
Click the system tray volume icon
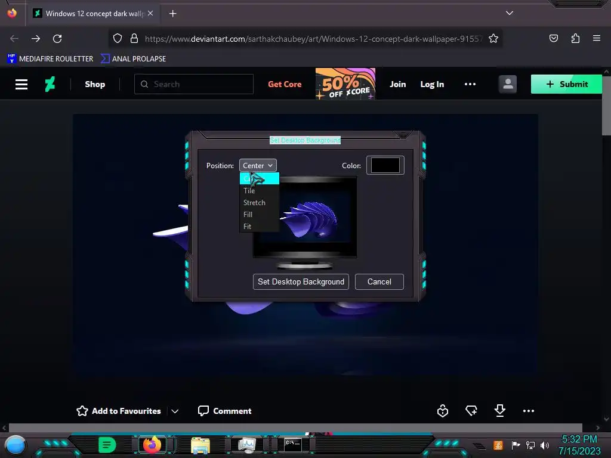(545, 445)
